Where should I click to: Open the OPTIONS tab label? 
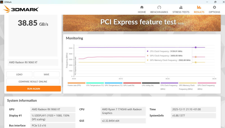tap(214, 12)
